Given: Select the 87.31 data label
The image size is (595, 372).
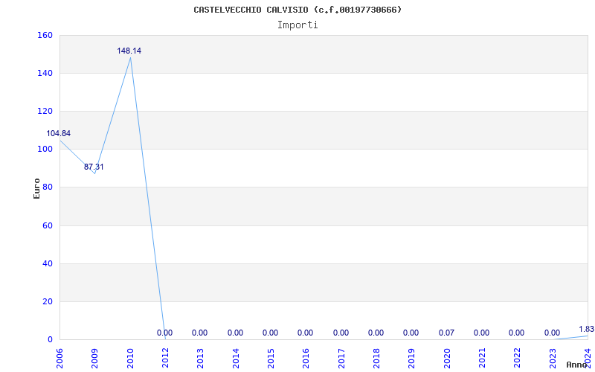Looking at the screenshot, I should tap(94, 167).
